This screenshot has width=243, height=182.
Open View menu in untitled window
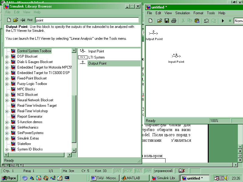168,13
